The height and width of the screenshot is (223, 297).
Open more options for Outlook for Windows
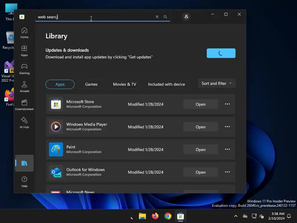(x=227, y=172)
